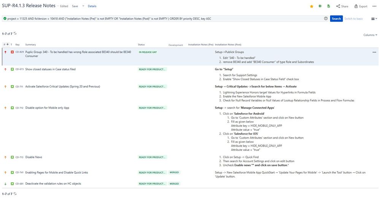Click the story type icon for CD-711

(x=12, y=87)
